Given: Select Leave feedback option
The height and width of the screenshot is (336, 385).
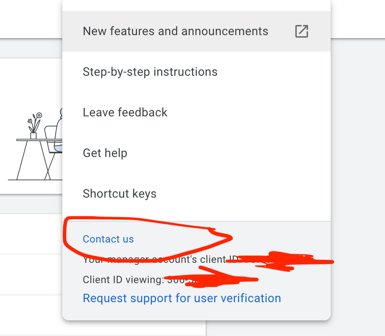Looking at the screenshot, I should pyautogui.click(x=125, y=113).
